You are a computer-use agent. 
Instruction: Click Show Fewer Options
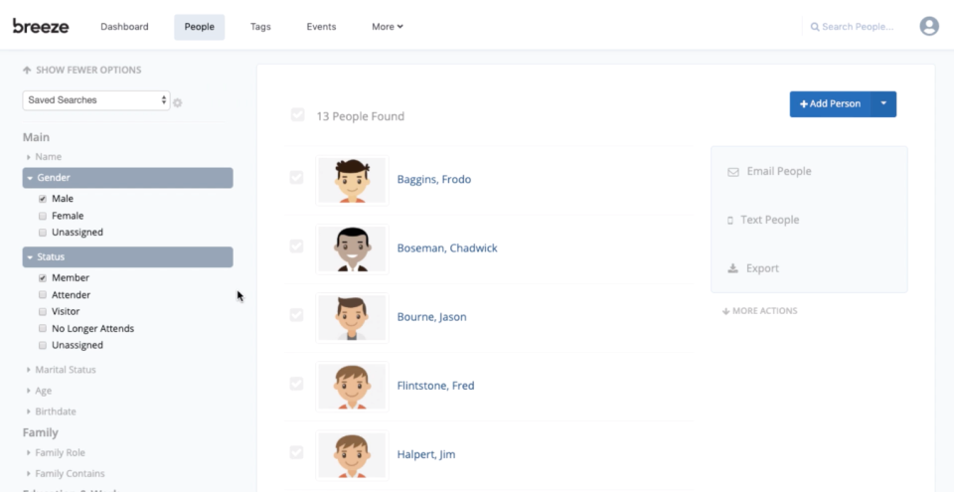tap(82, 70)
